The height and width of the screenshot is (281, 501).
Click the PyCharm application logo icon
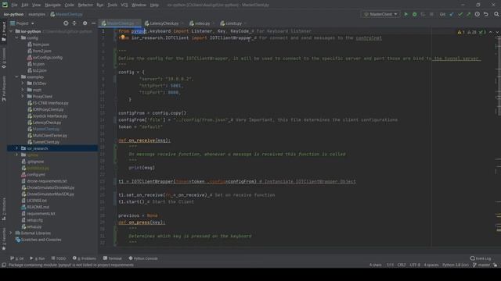(5, 5)
